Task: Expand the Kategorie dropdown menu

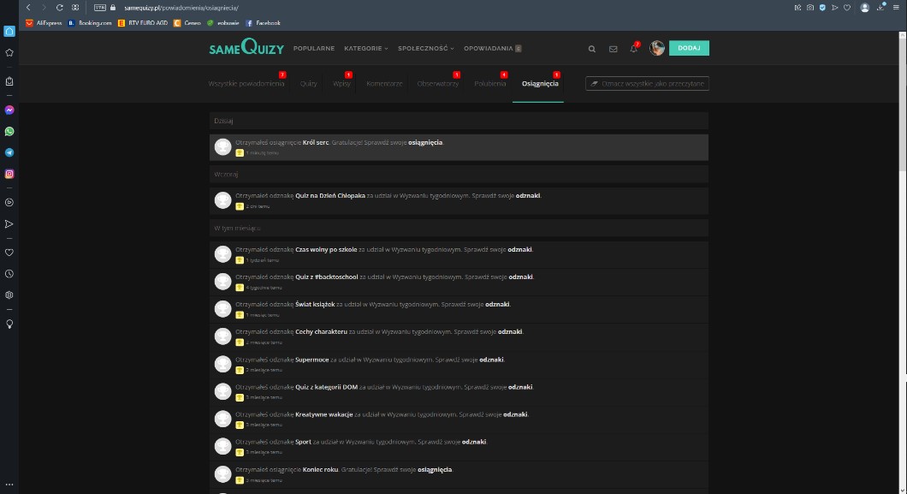Action: pyautogui.click(x=365, y=49)
